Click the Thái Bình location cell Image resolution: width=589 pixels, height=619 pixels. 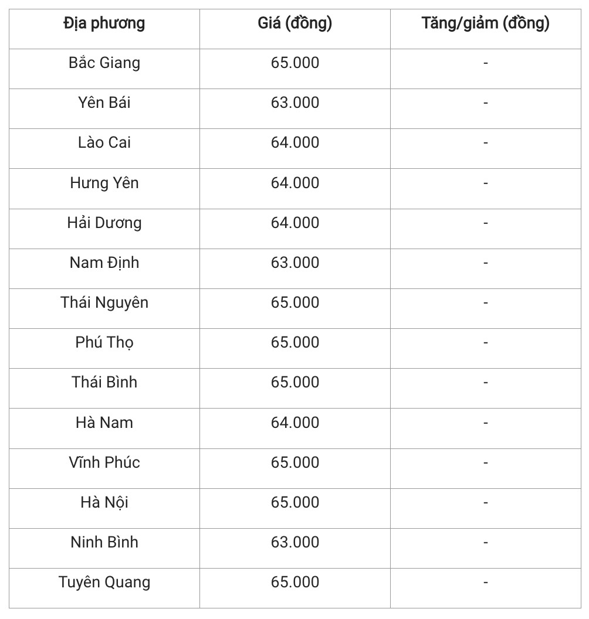(104, 382)
